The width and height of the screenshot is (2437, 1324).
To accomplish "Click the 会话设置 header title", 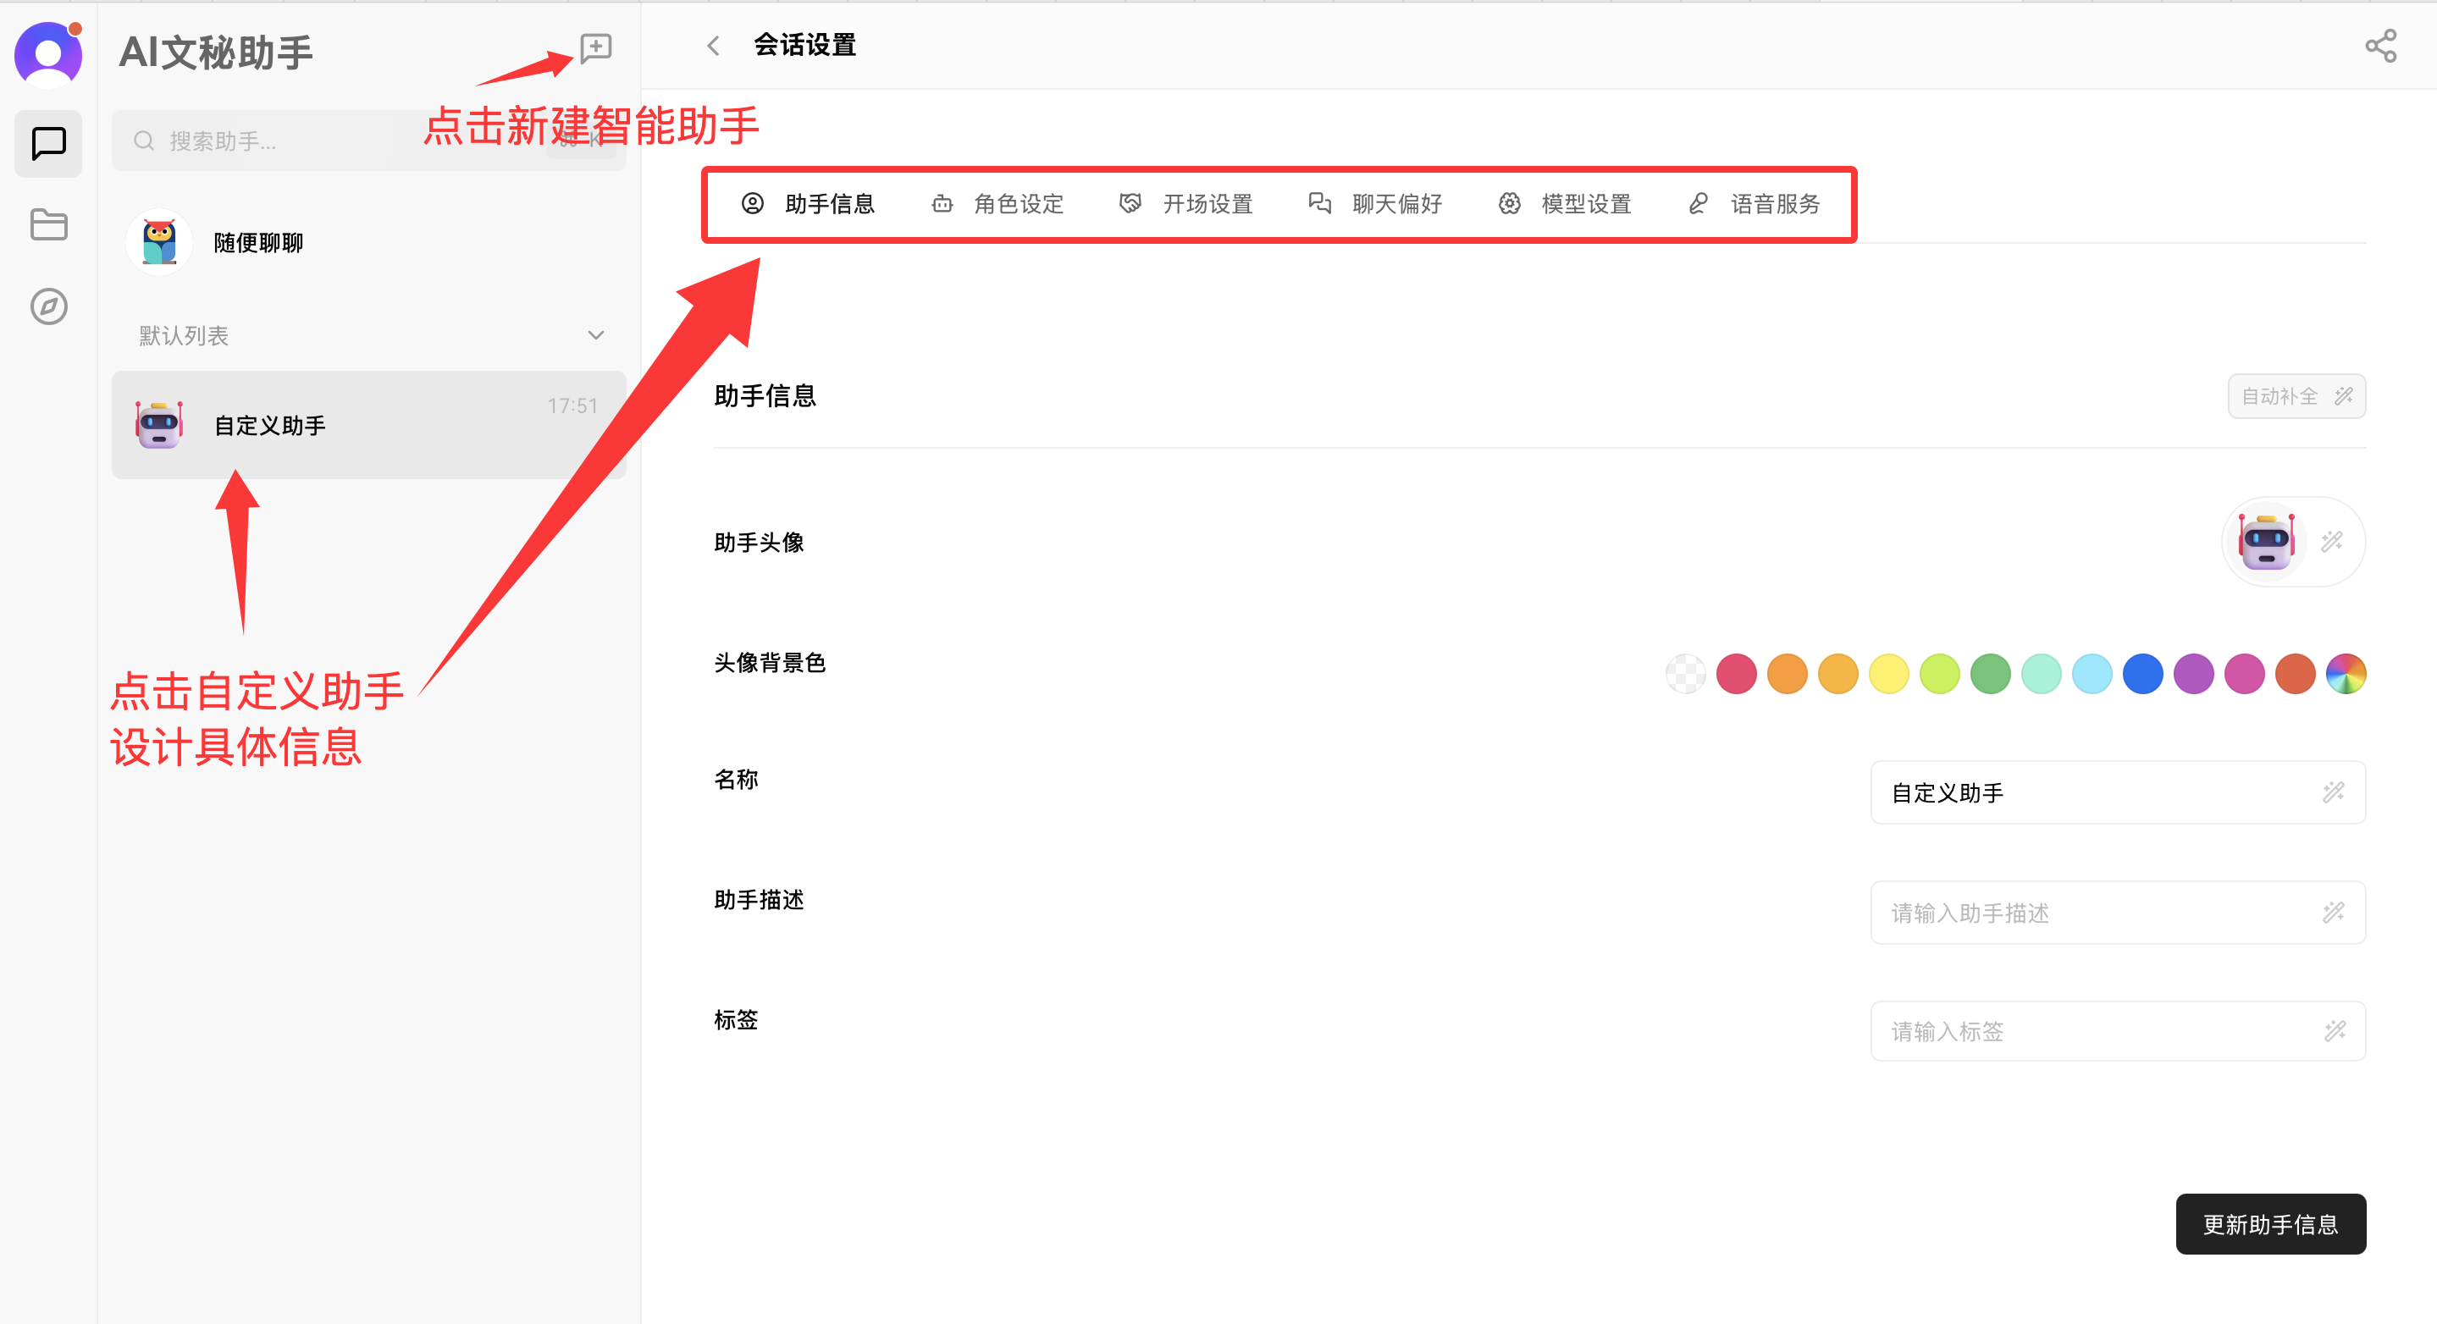I will (805, 45).
